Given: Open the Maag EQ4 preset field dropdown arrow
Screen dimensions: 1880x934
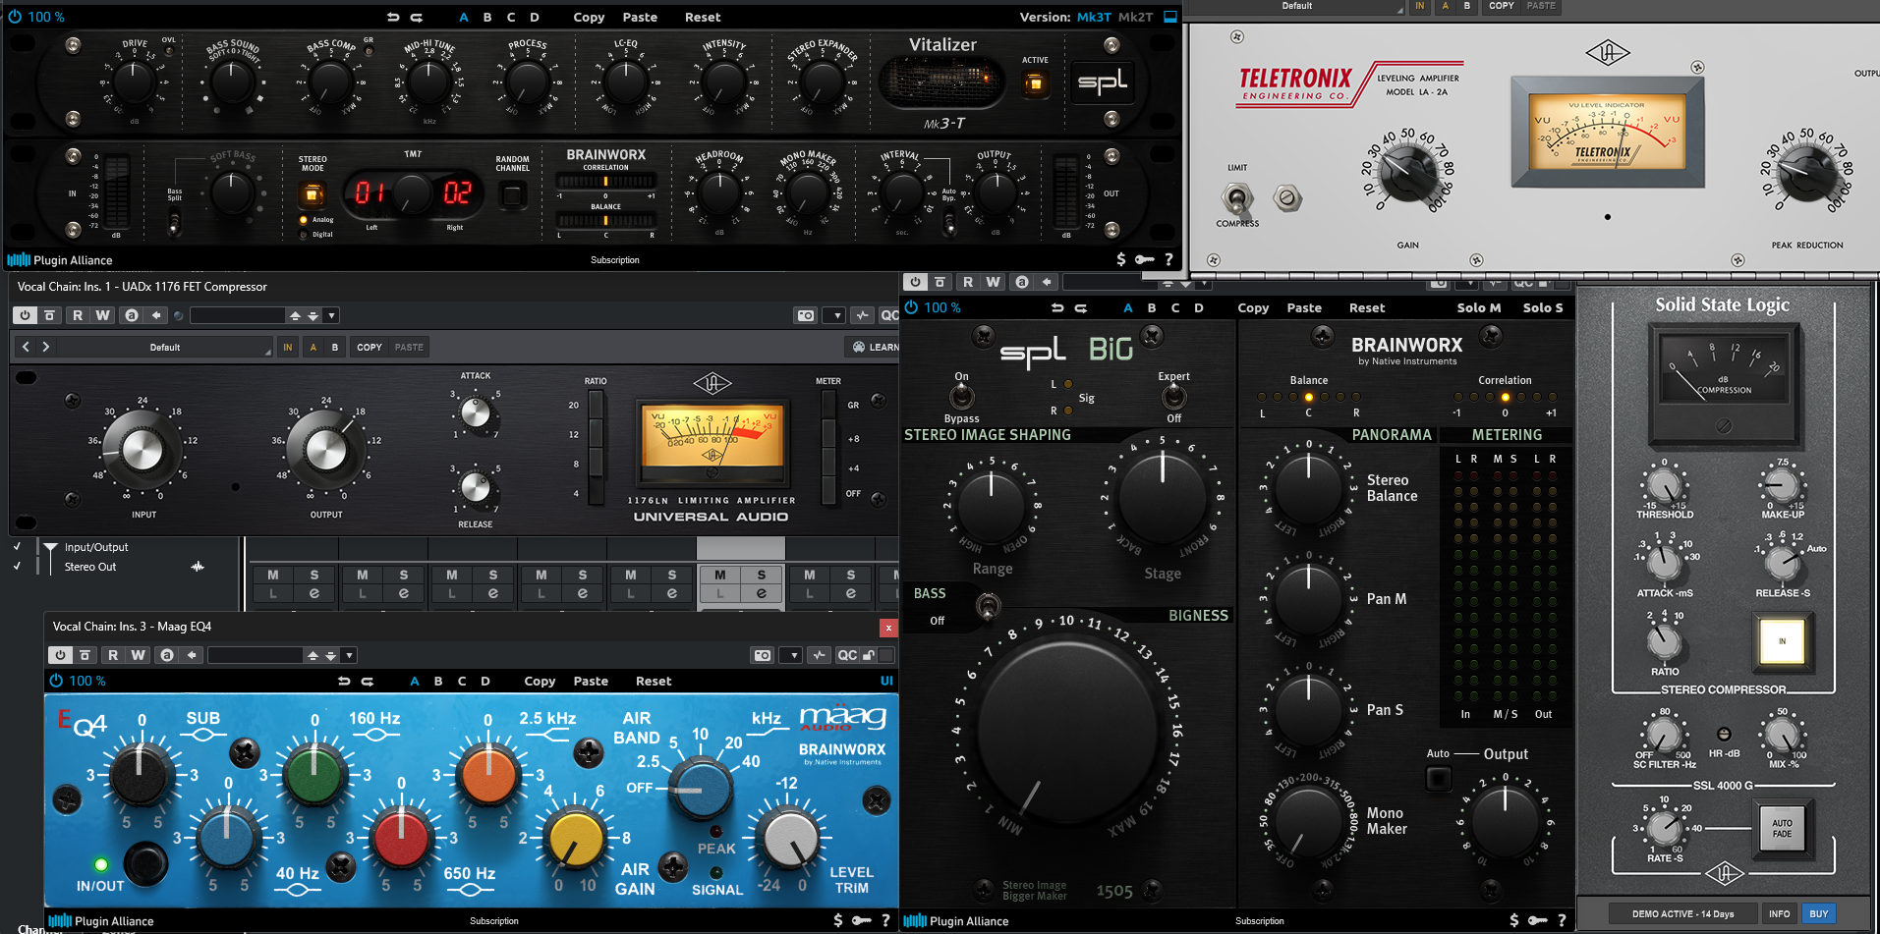Looking at the screenshot, I should tap(349, 655).
